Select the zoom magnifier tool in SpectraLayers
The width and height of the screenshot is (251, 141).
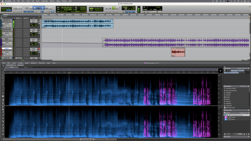click(3, 134)
